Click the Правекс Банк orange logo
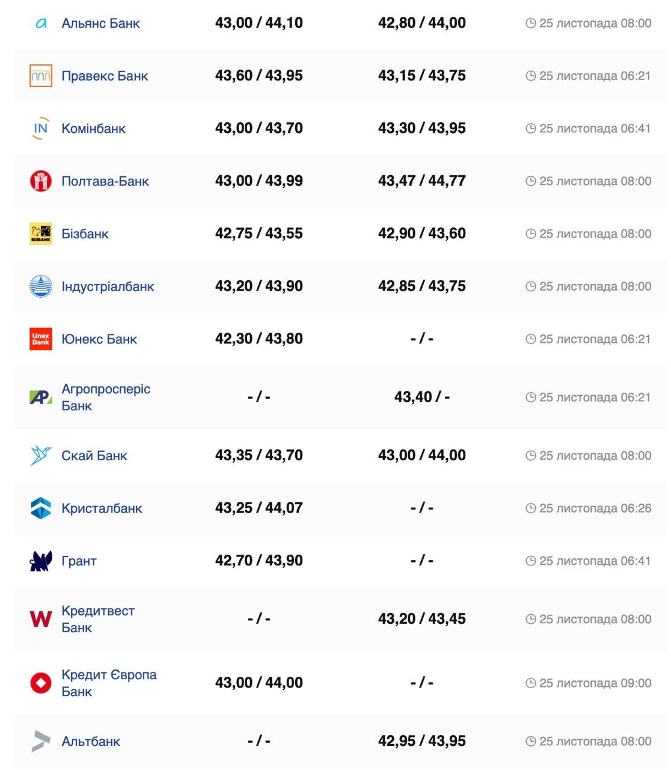671x770 pixels. click(x=41, y=76)
